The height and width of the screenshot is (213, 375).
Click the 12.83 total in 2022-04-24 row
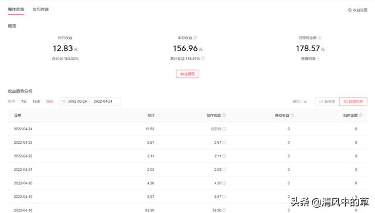tap(150, 129)
